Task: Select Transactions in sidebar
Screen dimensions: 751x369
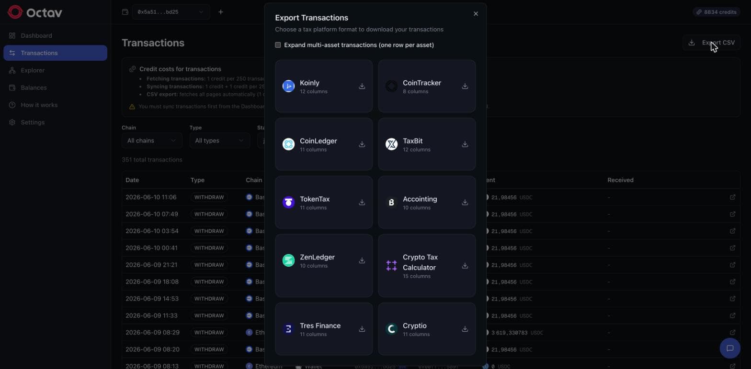Action: 55,53
